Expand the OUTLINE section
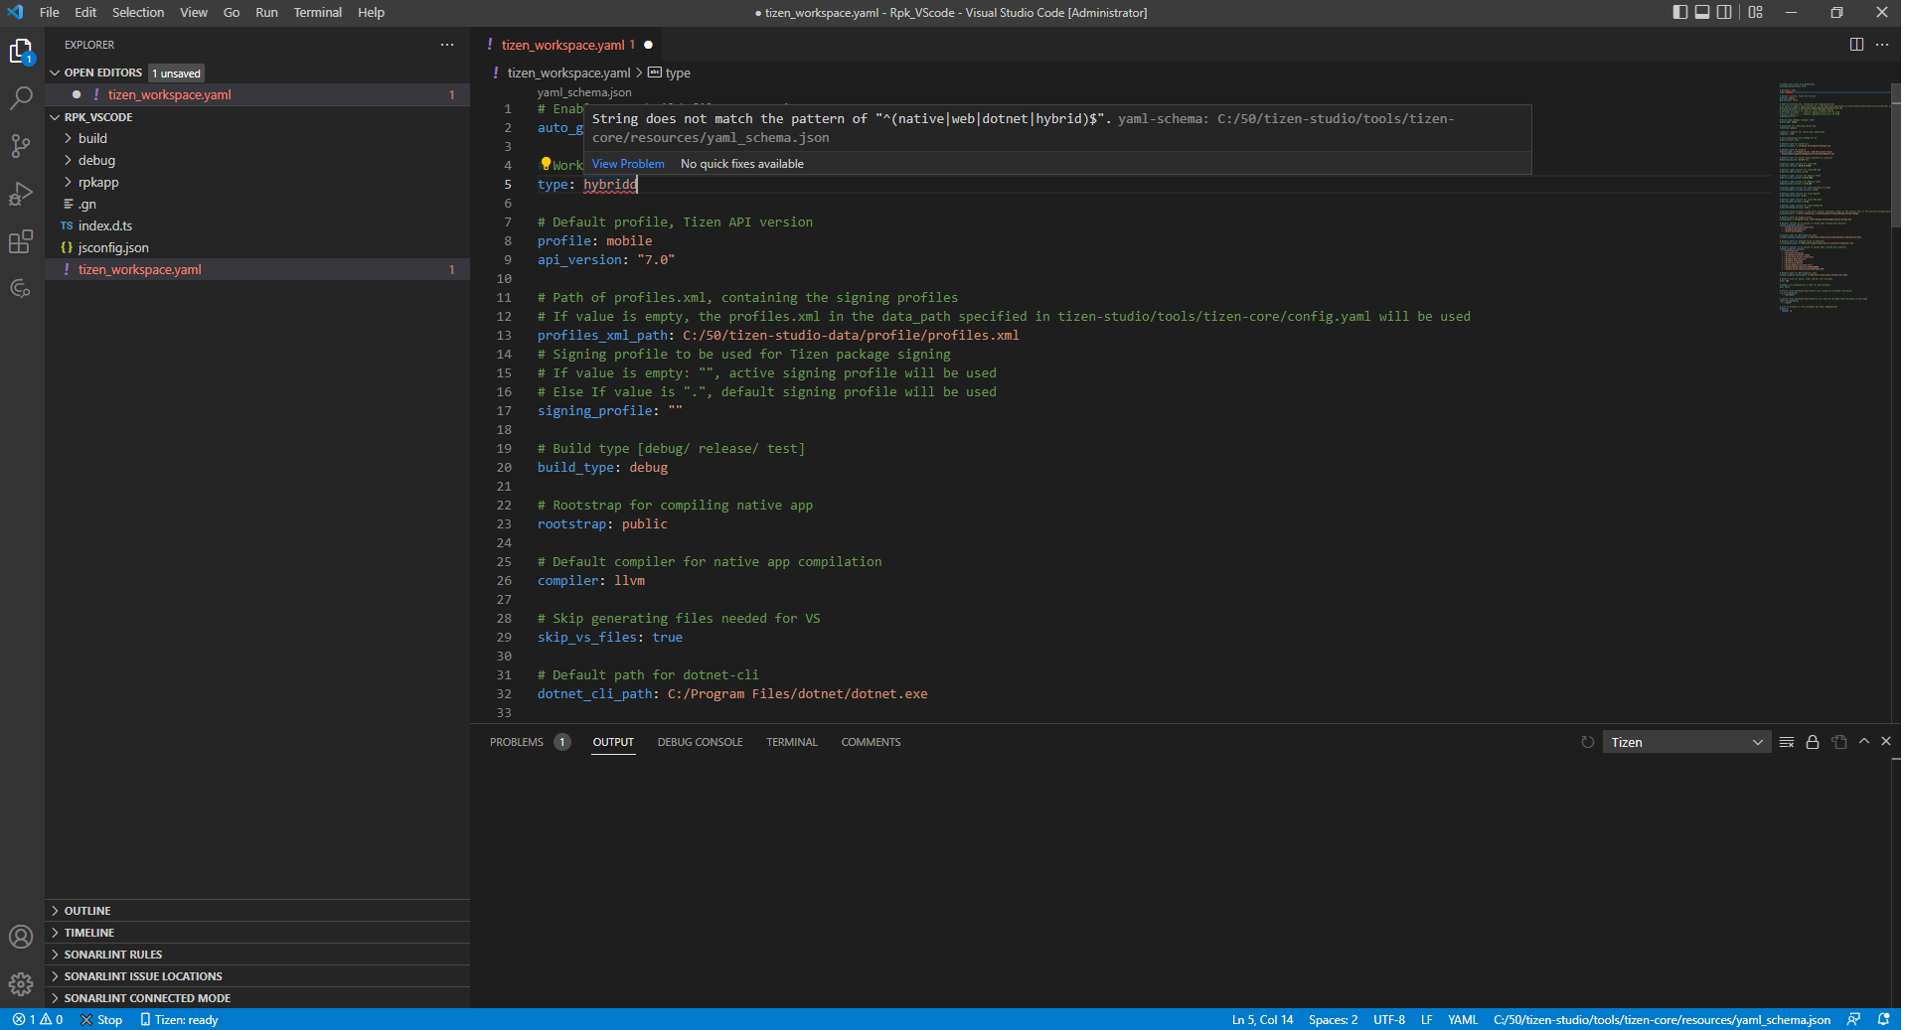This screenshot has height=1030, width=1906. pyautogui.click(x=88, y=911)
